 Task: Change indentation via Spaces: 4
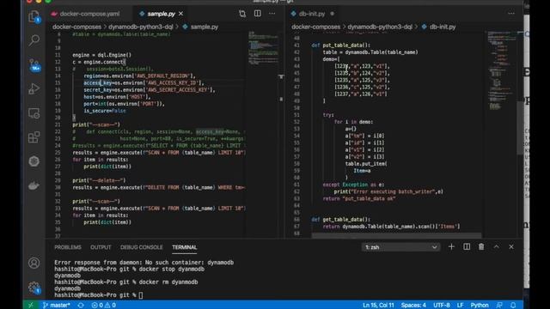click(413, 306)
